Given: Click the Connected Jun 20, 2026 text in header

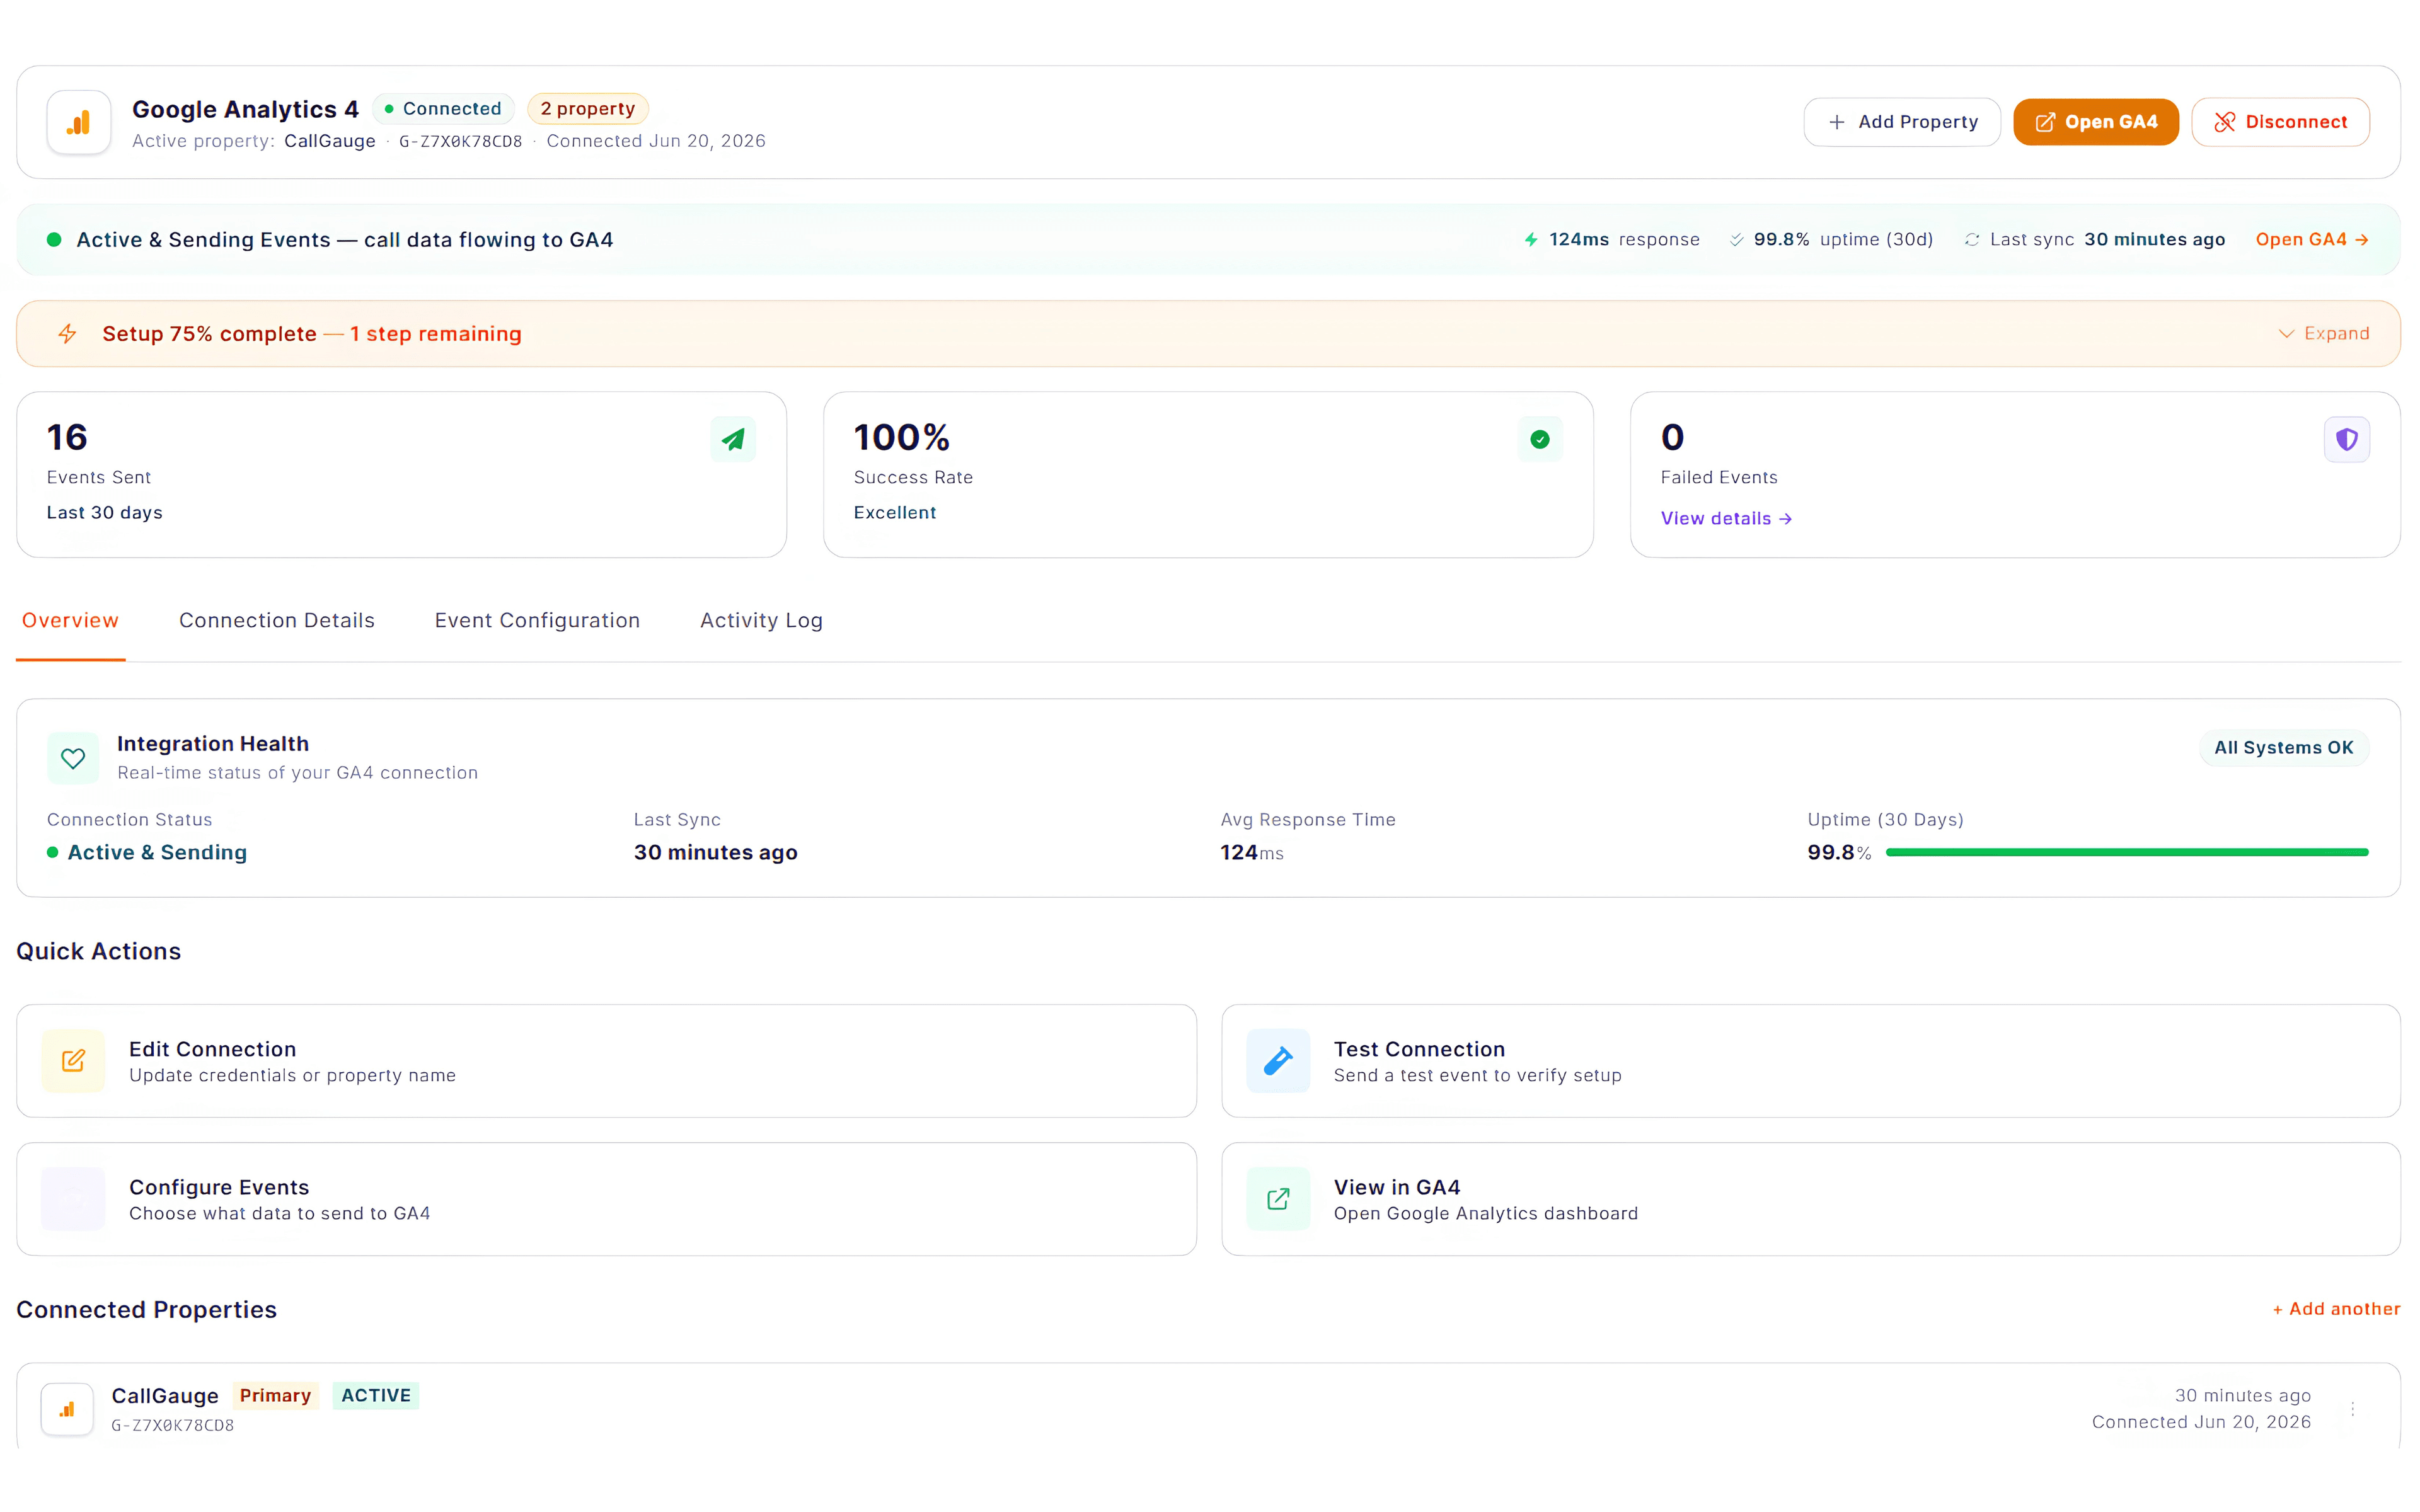Looking at the screenshot, I should point(656,142).
